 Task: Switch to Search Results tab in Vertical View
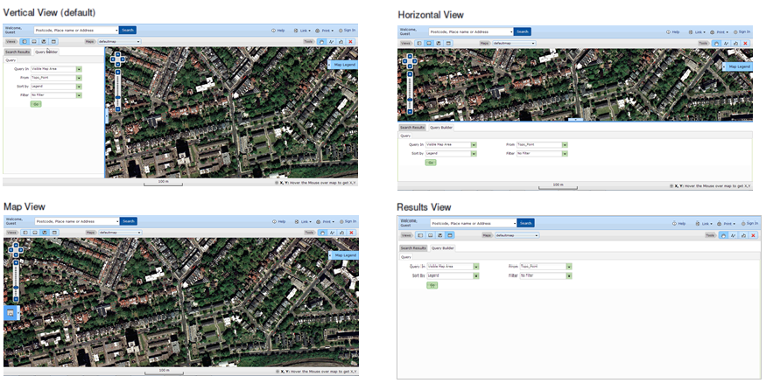point(18,52)
